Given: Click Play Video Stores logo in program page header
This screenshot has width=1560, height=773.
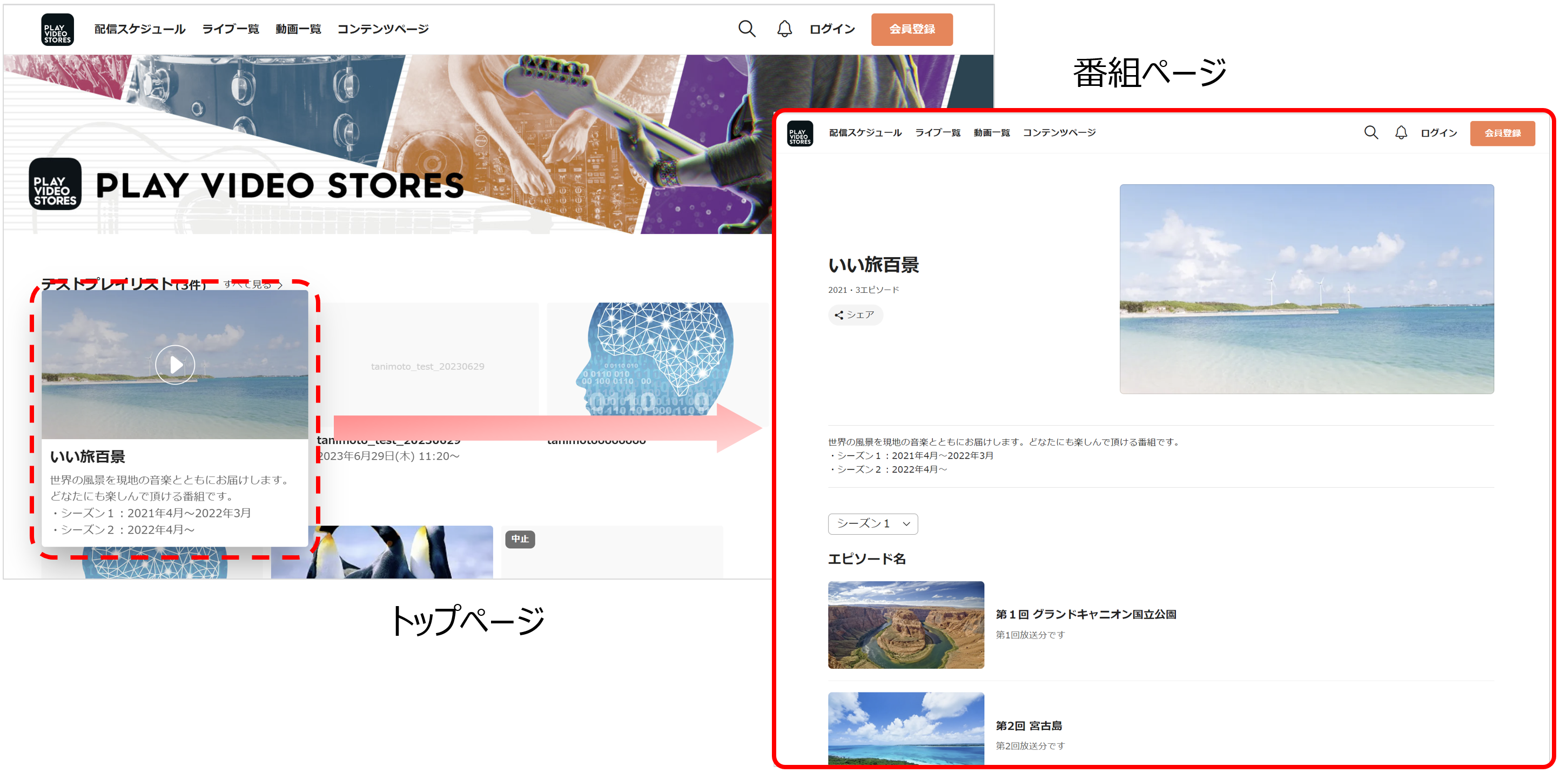Looking at the screenshot, I should [799, 133].
